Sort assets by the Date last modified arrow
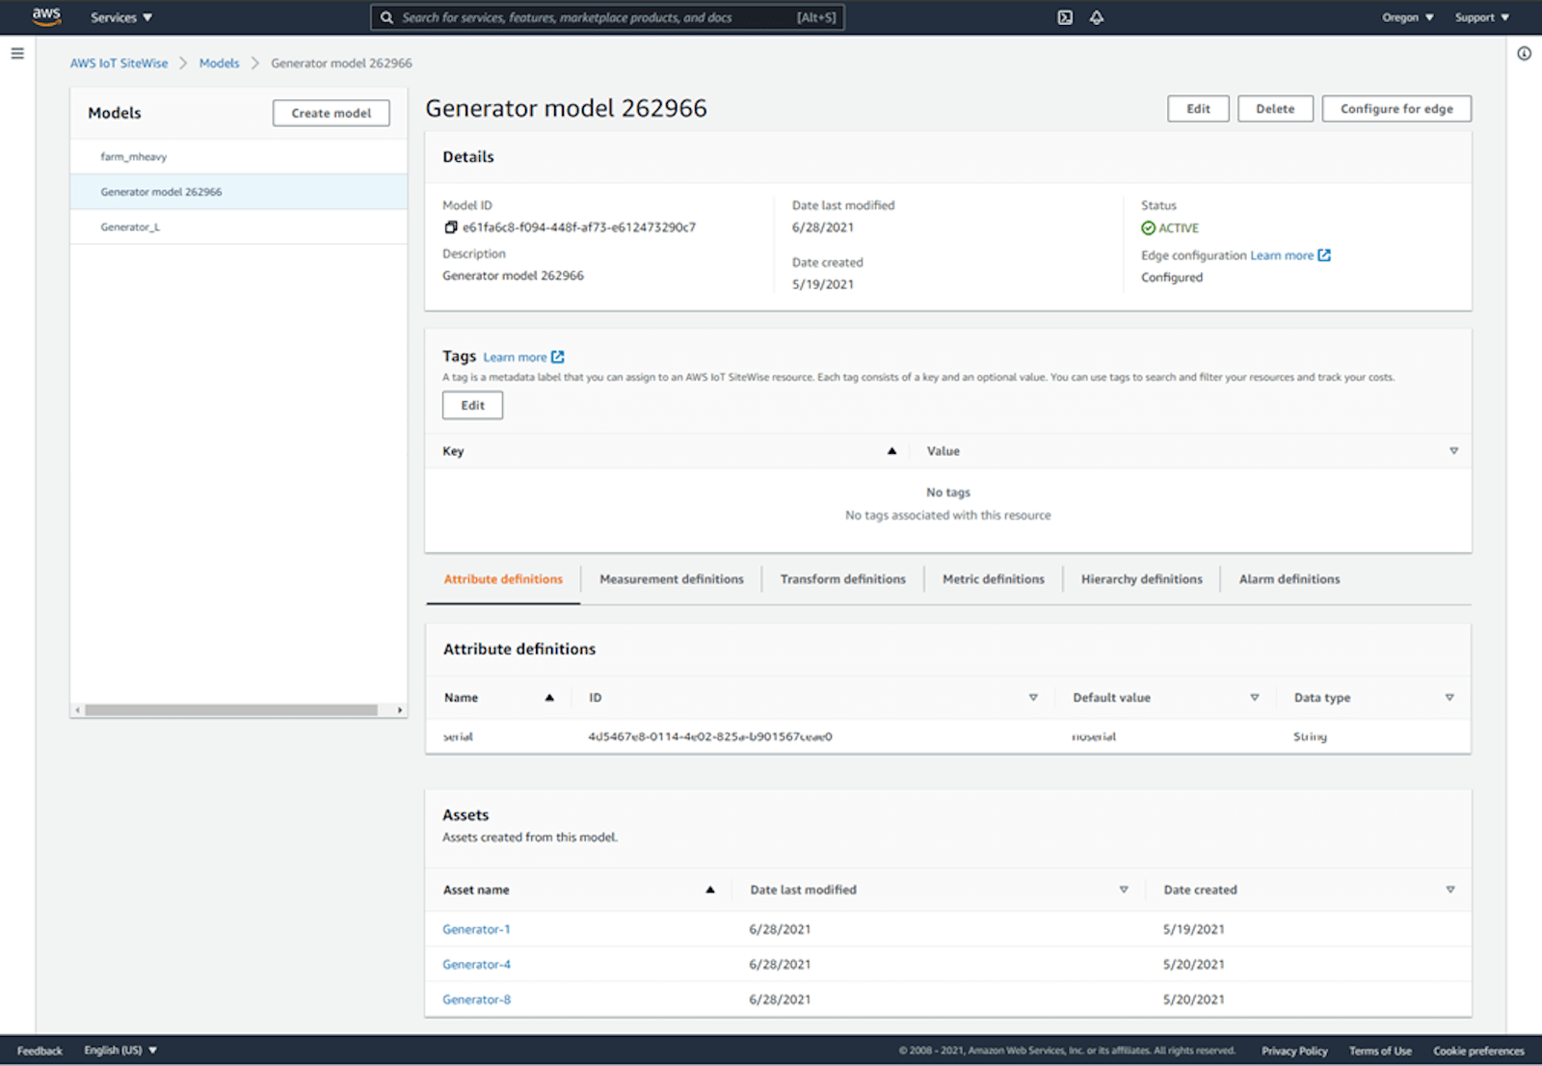This screenshot has height=1066, width=1542. click(x=1124, y=890)
